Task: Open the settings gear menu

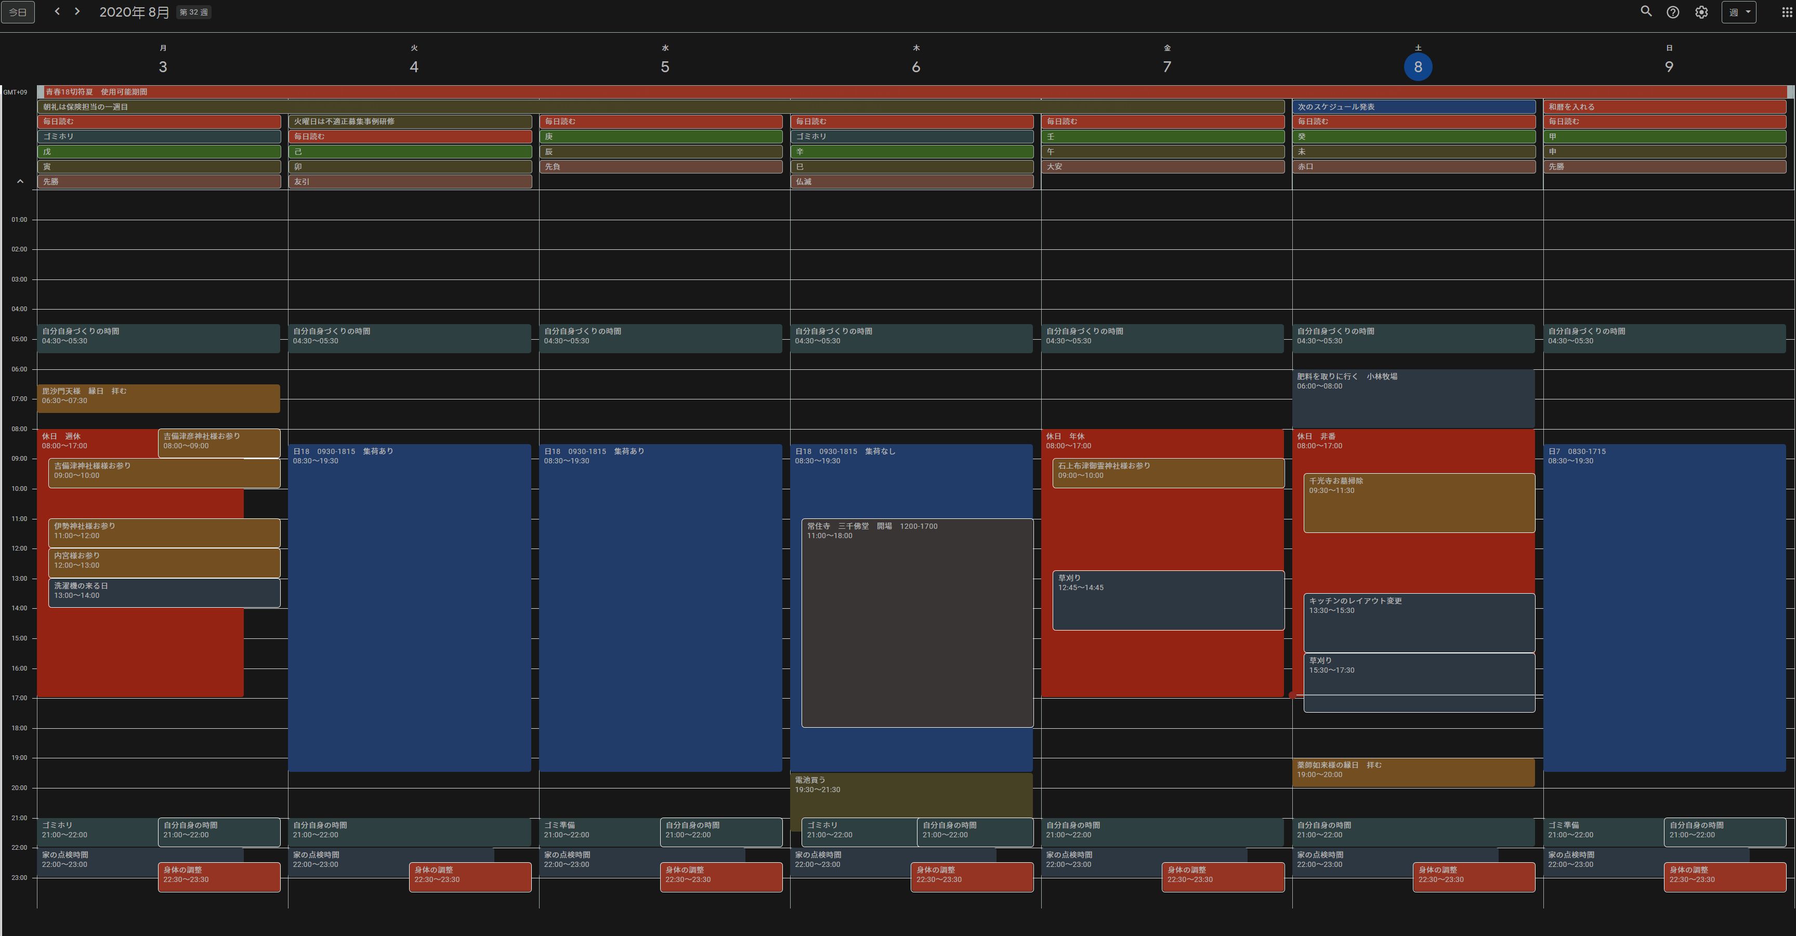Action: pos(1701,12)
